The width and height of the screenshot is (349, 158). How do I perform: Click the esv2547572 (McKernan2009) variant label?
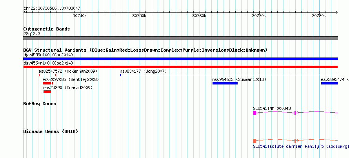[68, 71]
